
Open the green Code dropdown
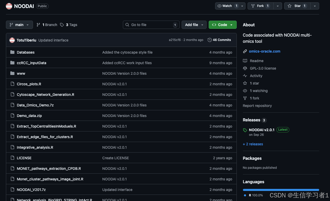(x=223, y=25)
